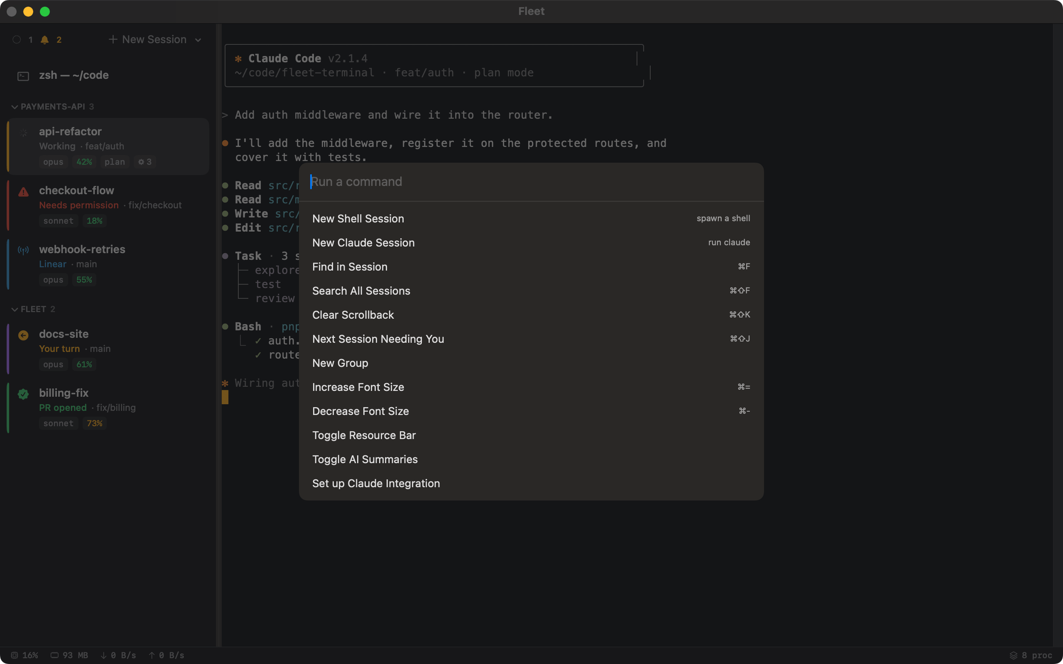Click the sonnet badge on checkout-flow
The image size is (1063, 664).
click(58, 221)
